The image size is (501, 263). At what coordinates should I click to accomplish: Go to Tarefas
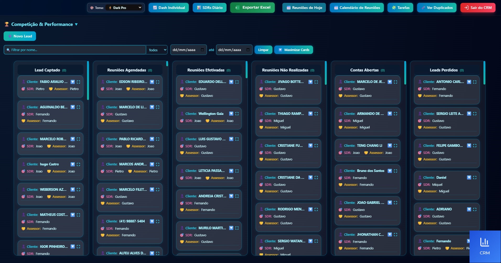point(400,8)
